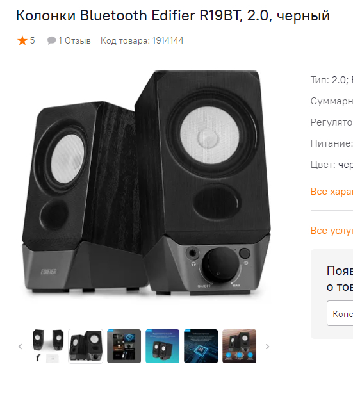
Task: Click the Тип: 2.0 specification line
Action: point(332,80)
